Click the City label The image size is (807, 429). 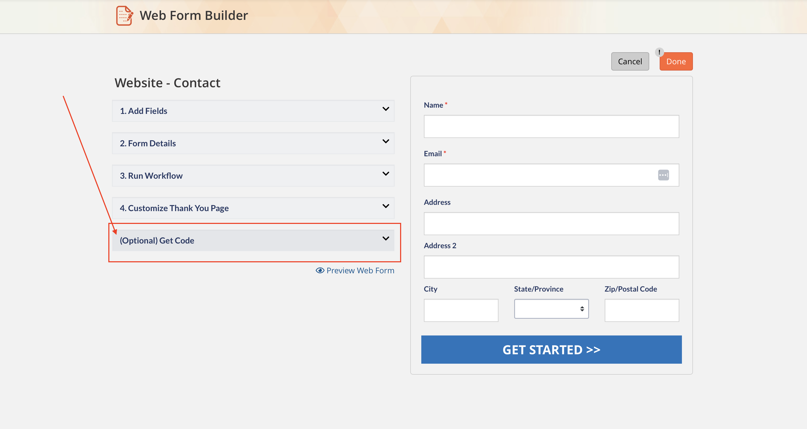pos(430,289)
